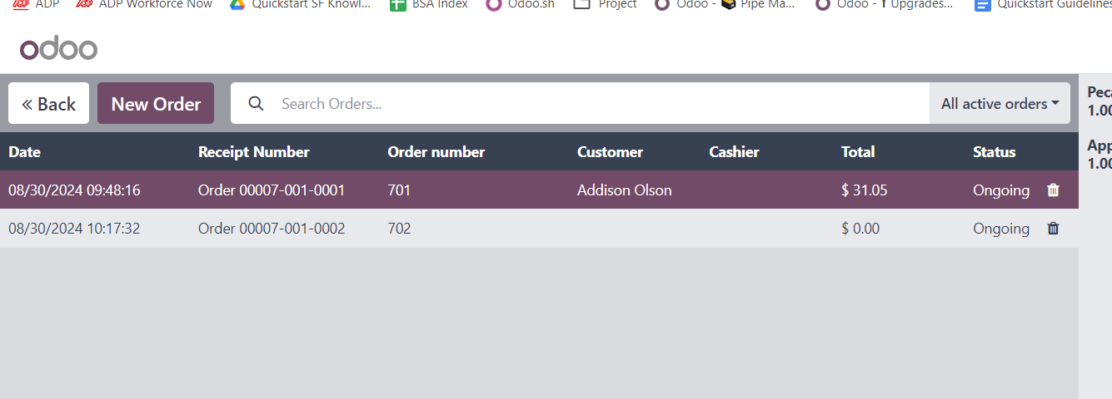Create a New Order
1112x399 pixels.
pos(156,104)
